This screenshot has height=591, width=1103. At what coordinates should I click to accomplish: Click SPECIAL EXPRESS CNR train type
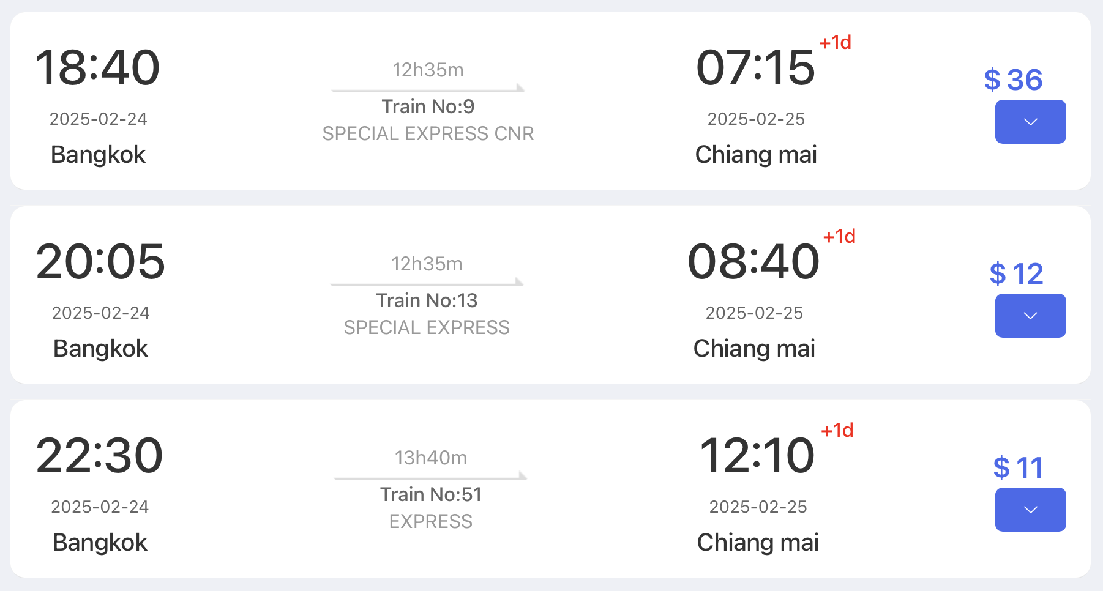428,134
